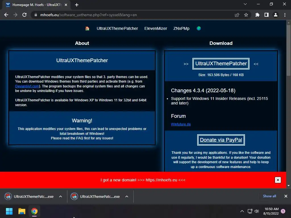Click the scrollbar down arrow

[288, 186]
